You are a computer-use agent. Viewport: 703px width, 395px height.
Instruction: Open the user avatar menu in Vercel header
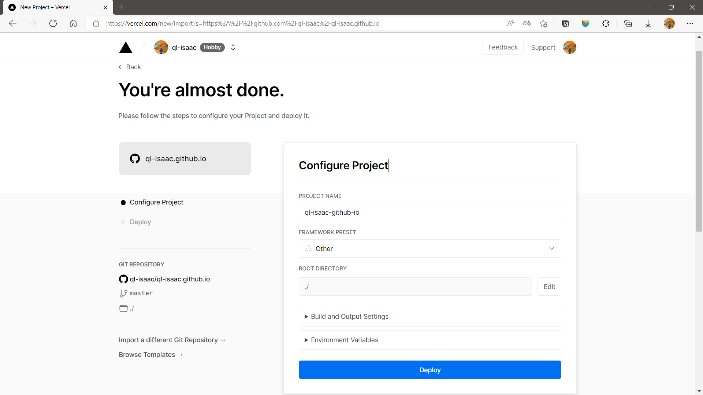[x=569, y=48]
